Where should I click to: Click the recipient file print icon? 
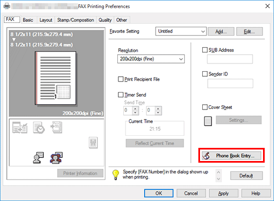(x=20, y=128)
